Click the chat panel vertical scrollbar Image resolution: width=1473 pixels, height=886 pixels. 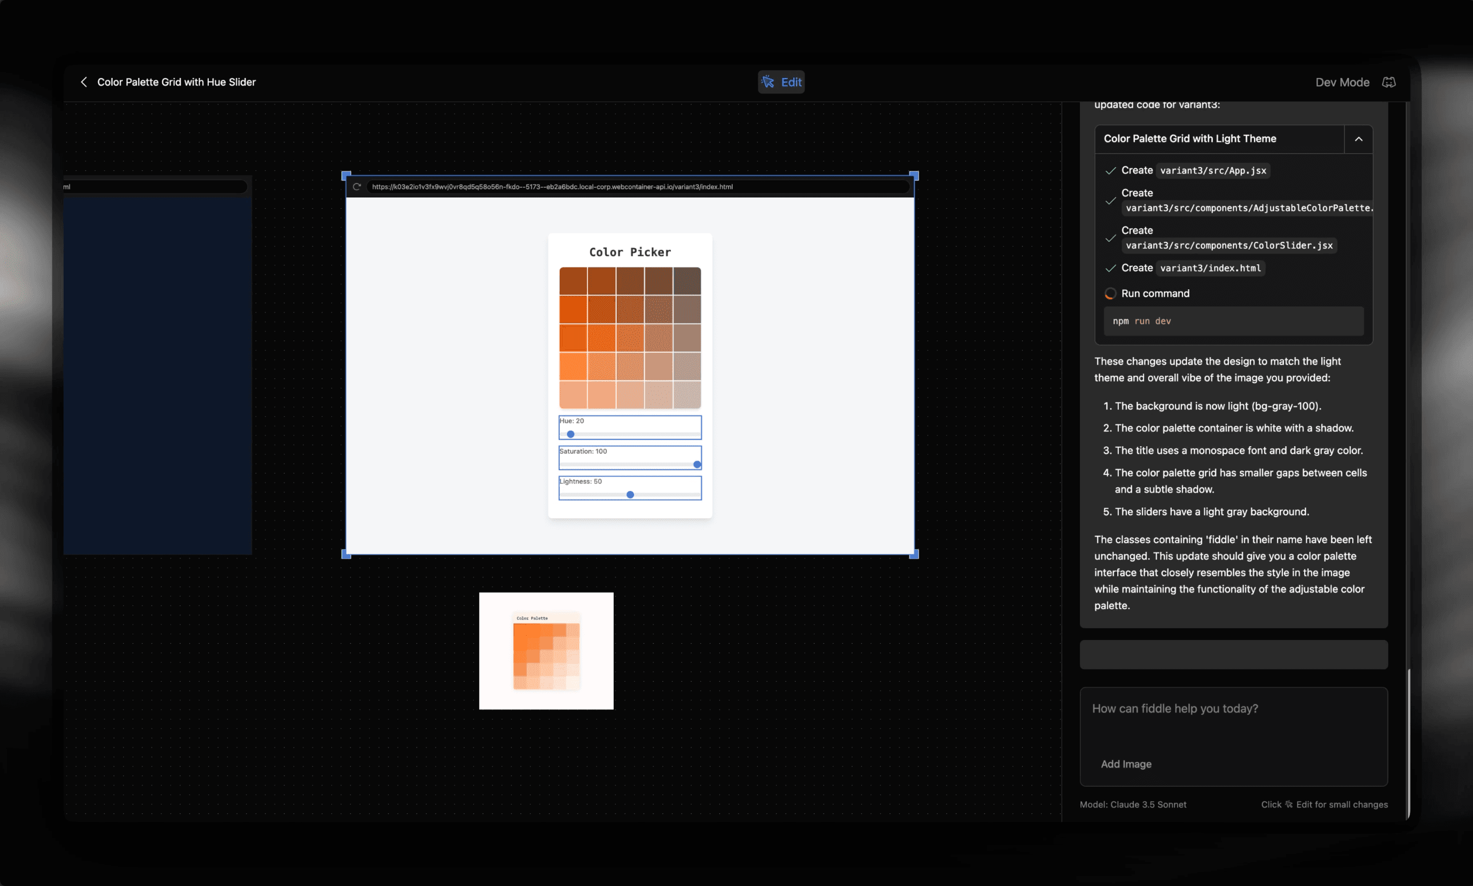click(1408, 743)
